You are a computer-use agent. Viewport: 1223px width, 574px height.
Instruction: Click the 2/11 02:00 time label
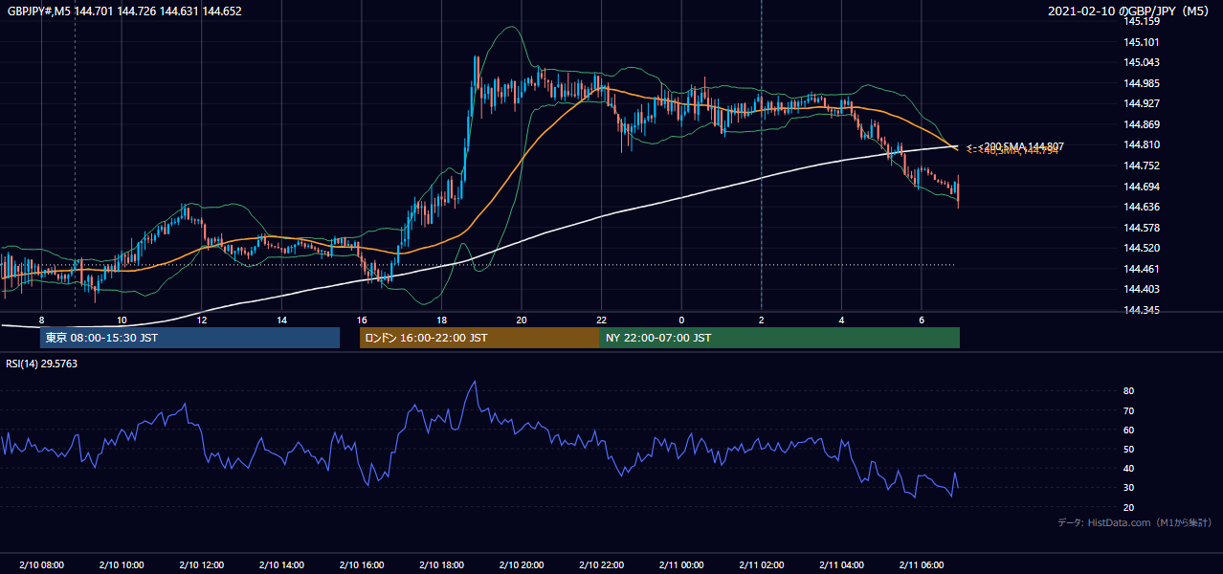coord(761,565)
